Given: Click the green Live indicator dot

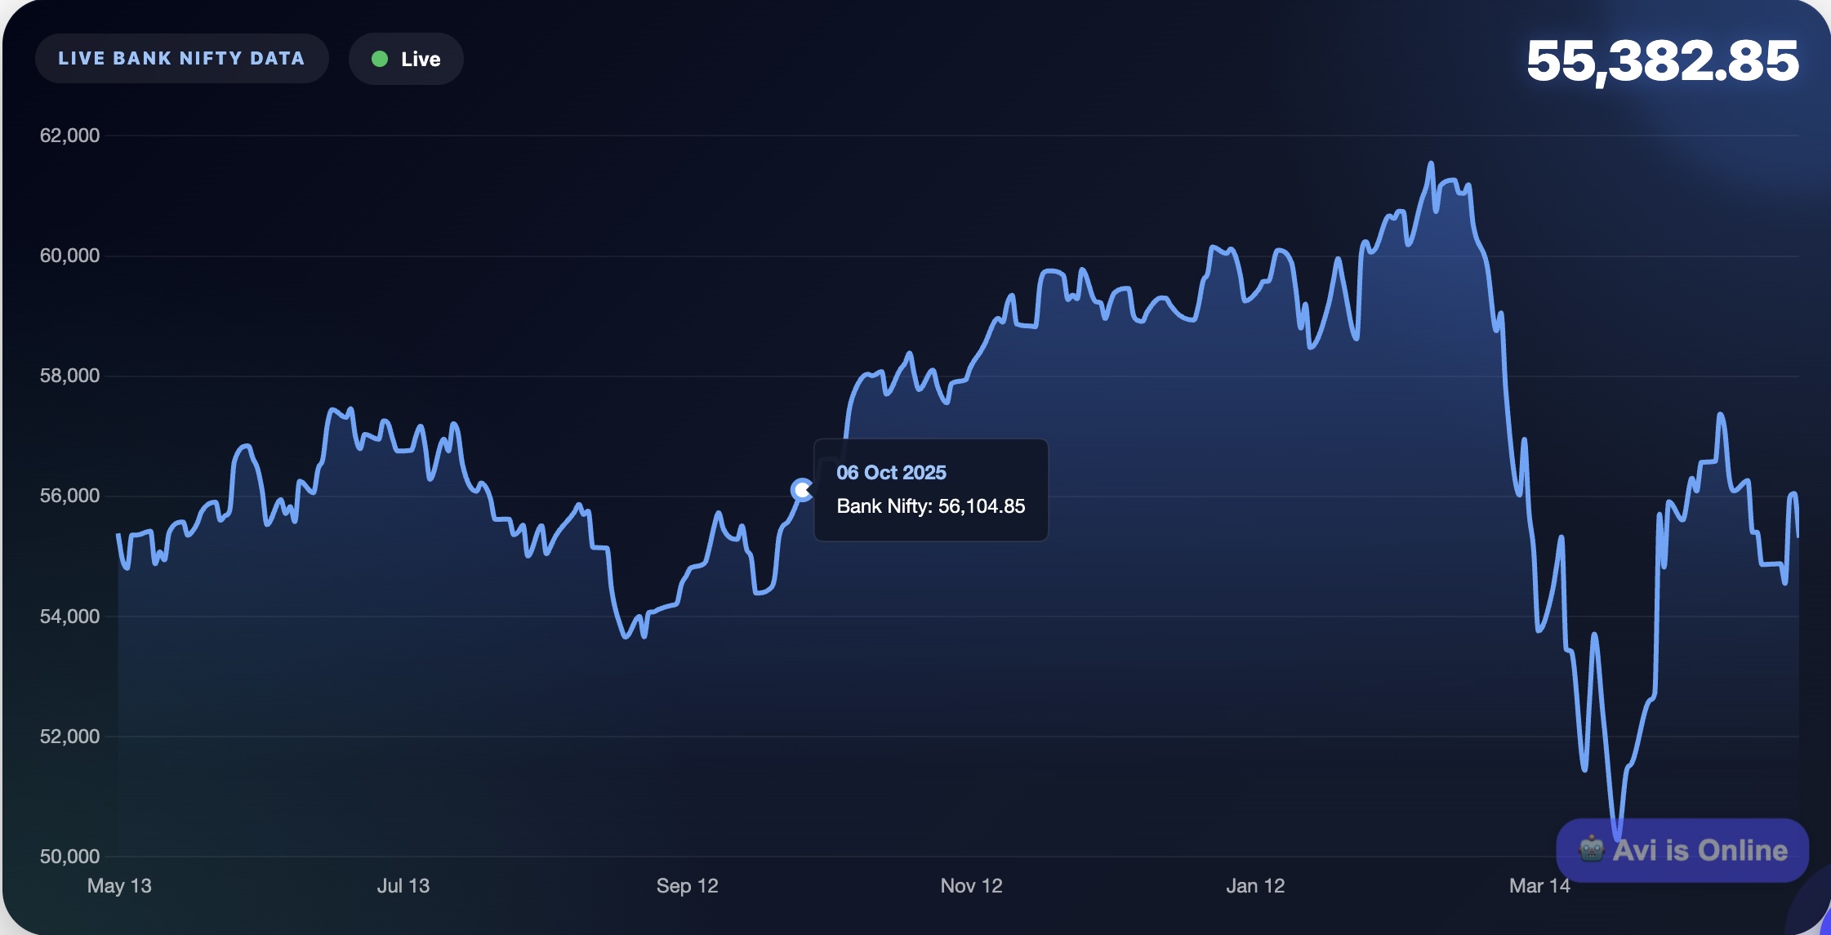Looking at the screenshot, I should pyautogui.click(x=380, y=59).
